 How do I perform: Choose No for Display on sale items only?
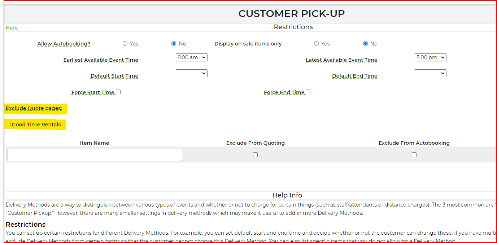(x=365, y=44)
